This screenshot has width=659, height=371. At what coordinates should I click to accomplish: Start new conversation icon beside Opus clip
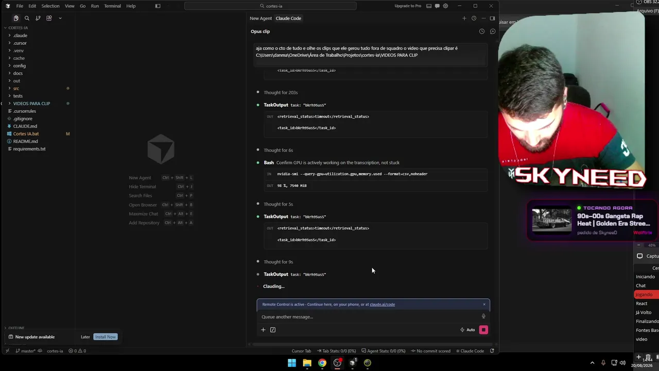(x=493, y=31)
